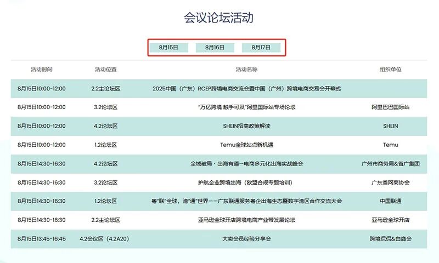Image resolution: width=439 pixels, height=263 pixels.
Task: Select the 粤"联"全球 广东联通 conference event name
Action: (246, 201)
